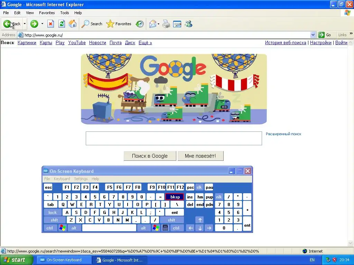Click the Мне повезёт! button

201,156
